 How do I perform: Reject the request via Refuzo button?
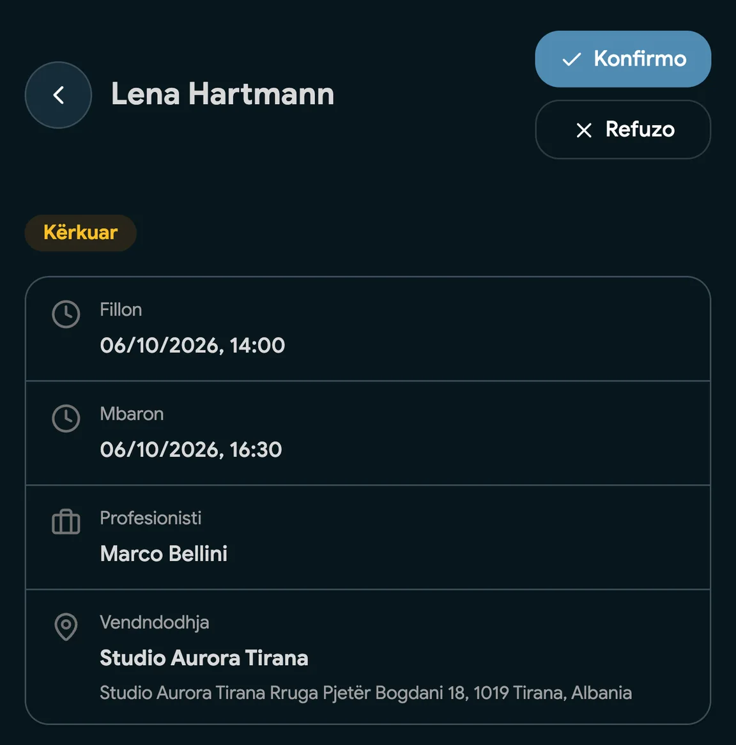622,130
